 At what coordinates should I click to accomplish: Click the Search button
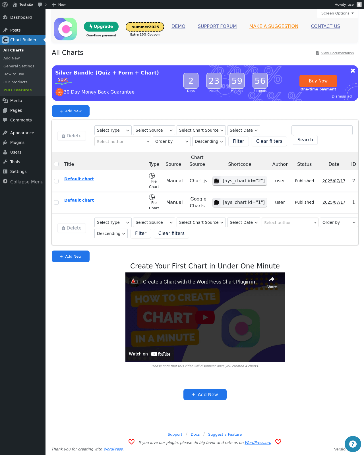tap(305, 140)
